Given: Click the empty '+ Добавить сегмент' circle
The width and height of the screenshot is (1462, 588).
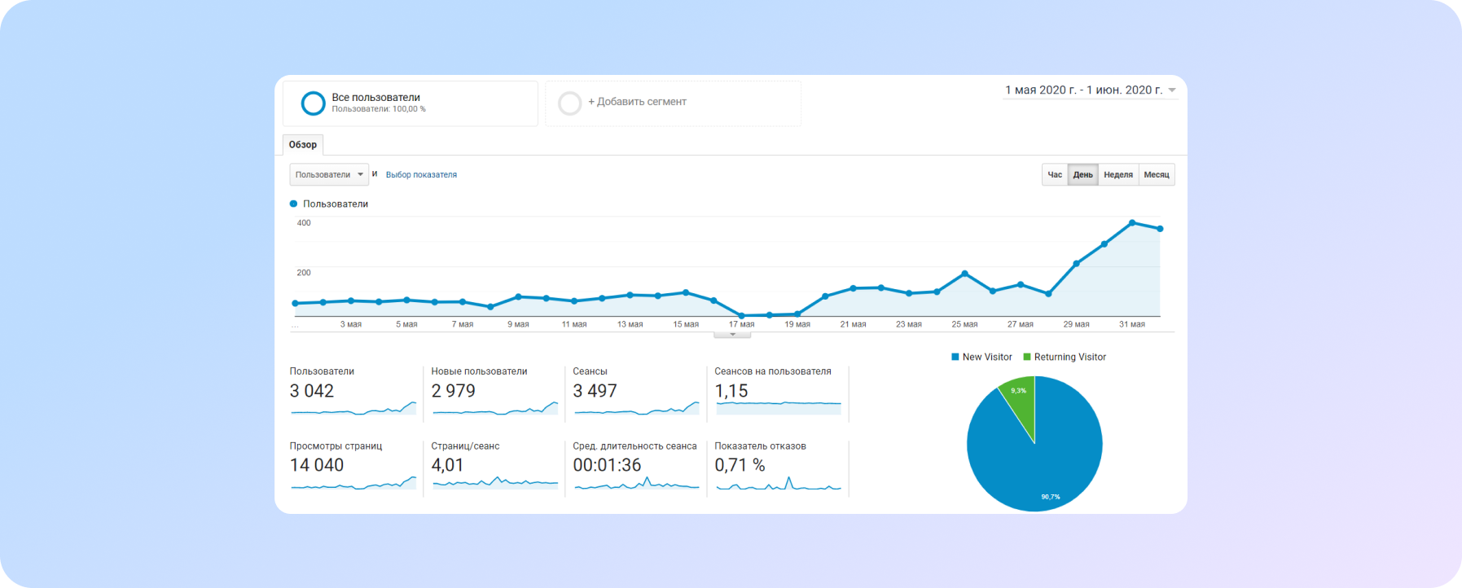Looking at the screenshot, I should coord(569,103).
